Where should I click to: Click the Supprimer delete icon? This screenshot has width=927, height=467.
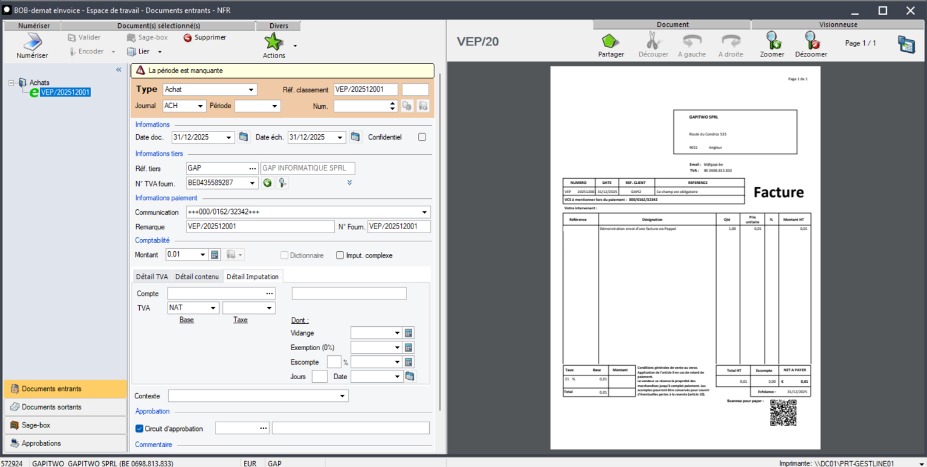click(187, 38)
